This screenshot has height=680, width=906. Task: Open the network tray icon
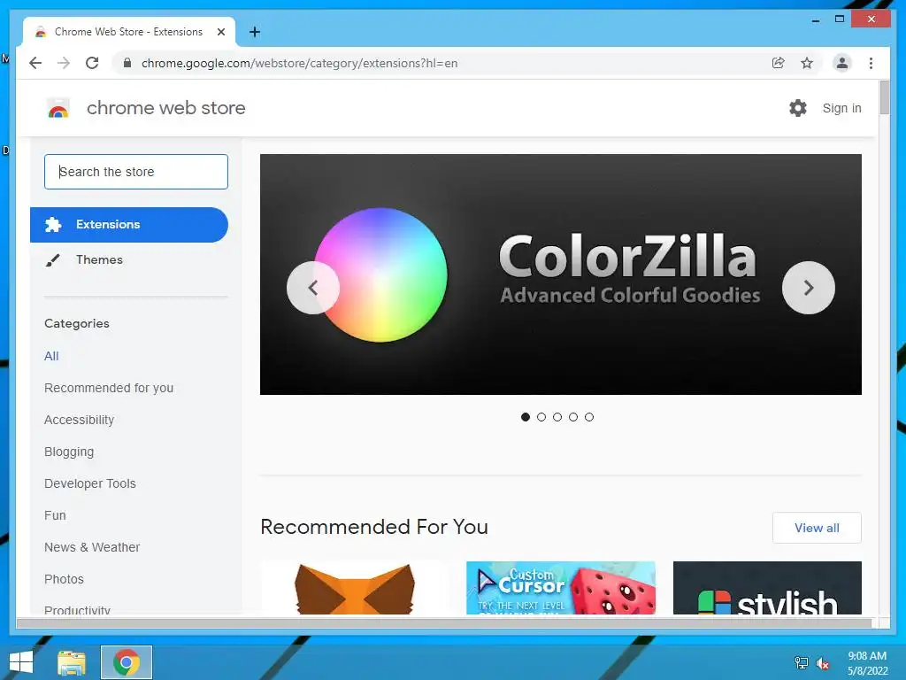[x=802, y=663]
